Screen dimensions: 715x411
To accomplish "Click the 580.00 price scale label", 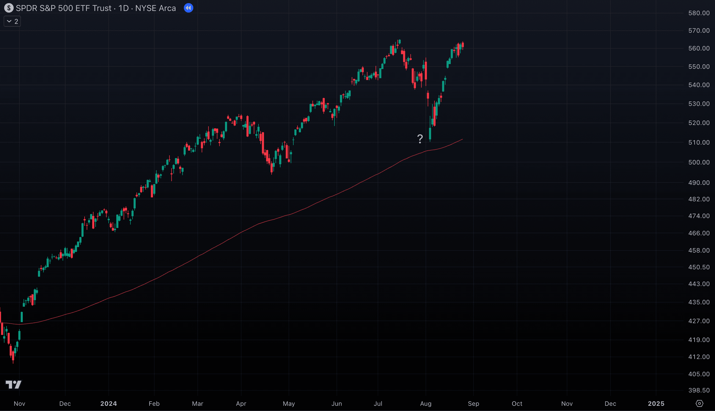I will 698,13.
